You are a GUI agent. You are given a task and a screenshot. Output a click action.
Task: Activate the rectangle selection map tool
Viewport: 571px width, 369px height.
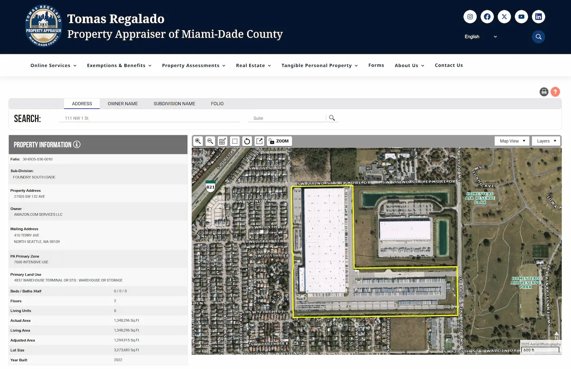tap(235, 141)
